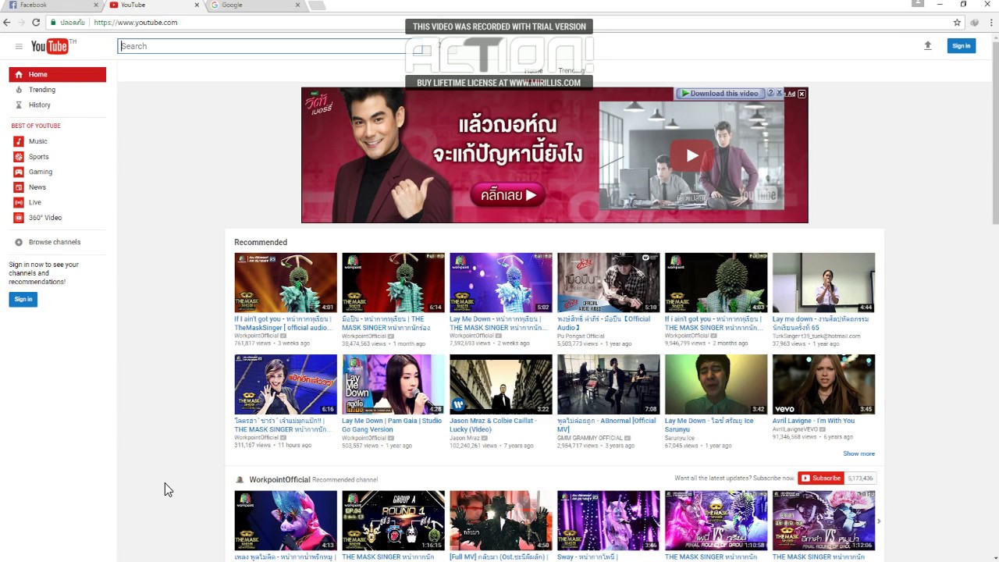Click the Sports channel icon

19,157
